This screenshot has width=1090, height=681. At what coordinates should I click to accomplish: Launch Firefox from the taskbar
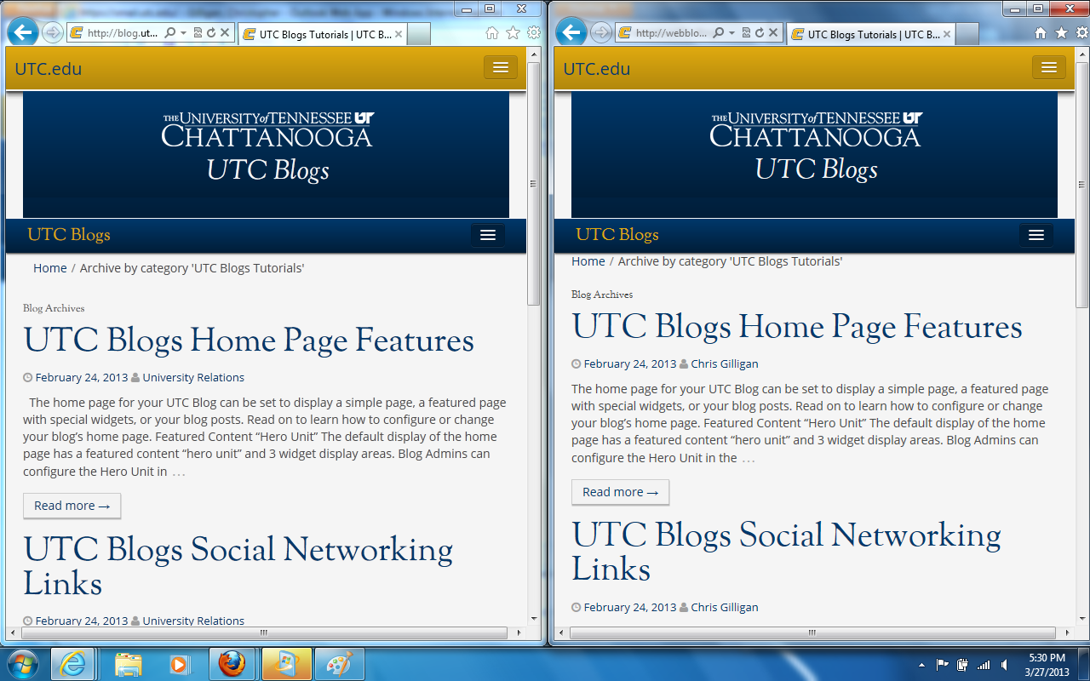pos(232,664)
